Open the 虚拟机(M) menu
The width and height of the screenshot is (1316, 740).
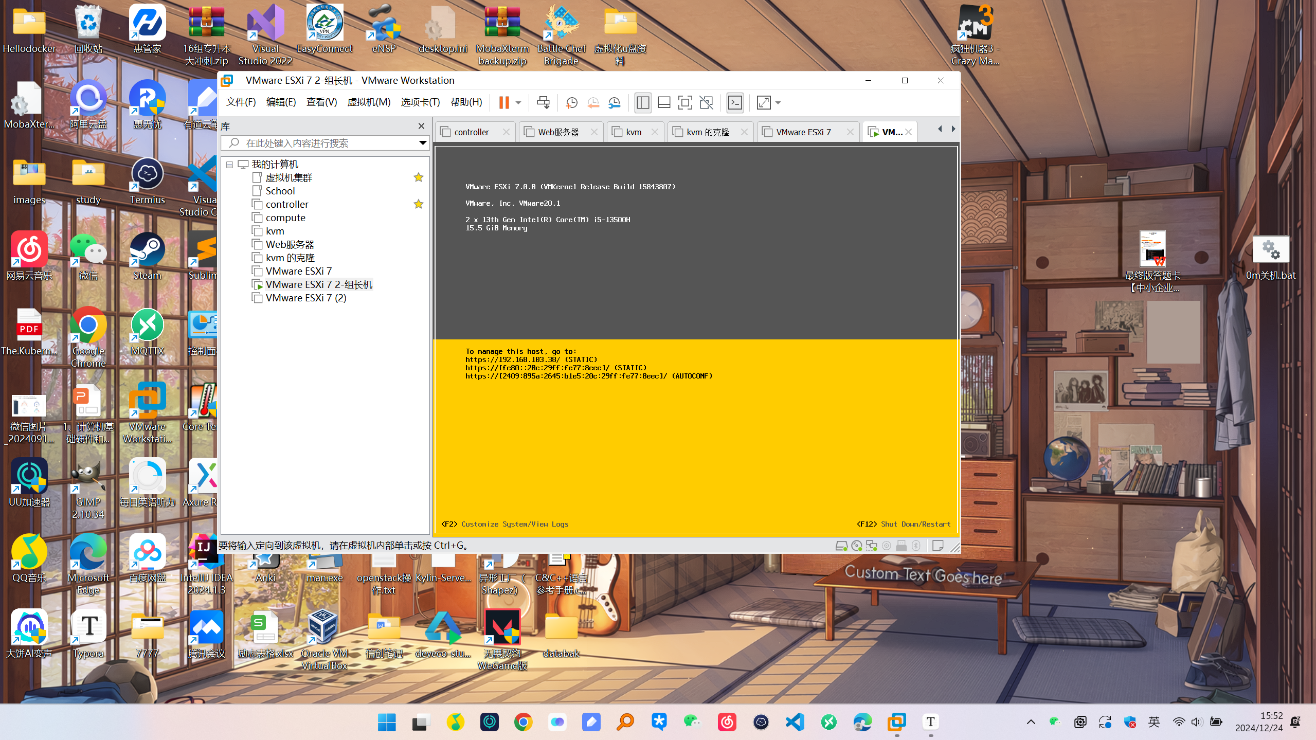point(369,102)
